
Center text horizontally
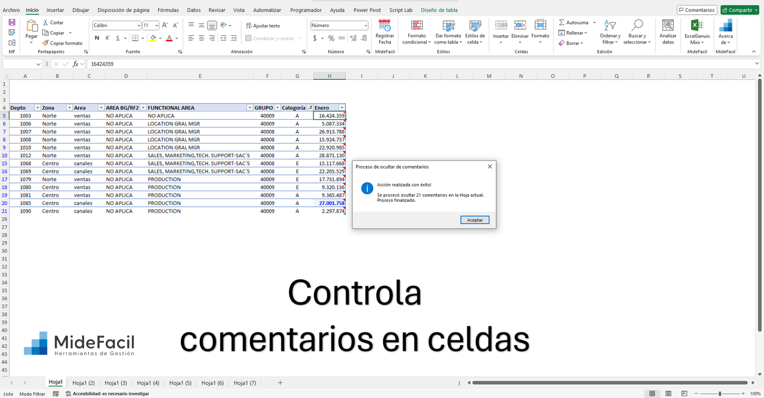(x=202, y=38)
